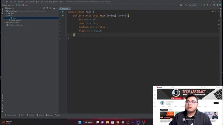This screenshot has width=223, height=125.
Task: Open TODO tool window
Action: tap(22, 115)
